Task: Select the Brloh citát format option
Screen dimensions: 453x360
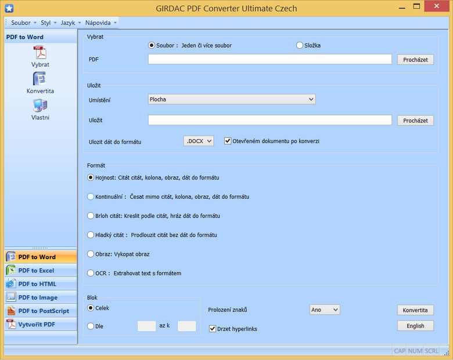Action: [91, 216]
